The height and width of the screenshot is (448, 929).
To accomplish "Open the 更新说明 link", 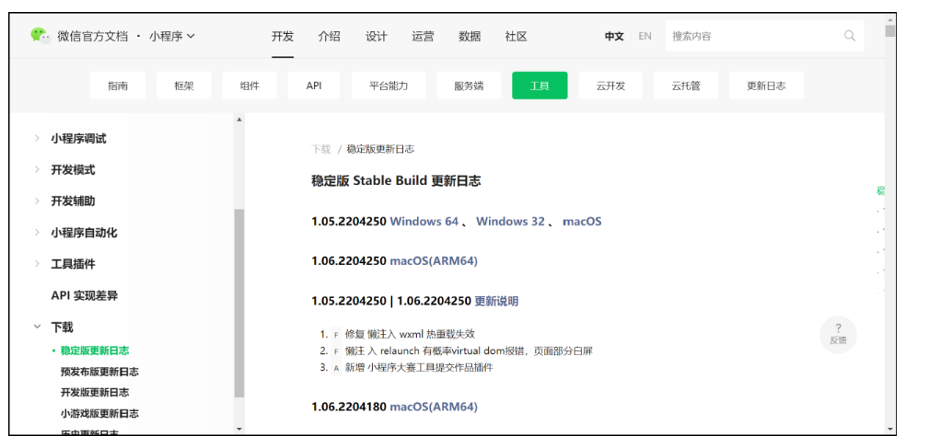I will (496, 301).
